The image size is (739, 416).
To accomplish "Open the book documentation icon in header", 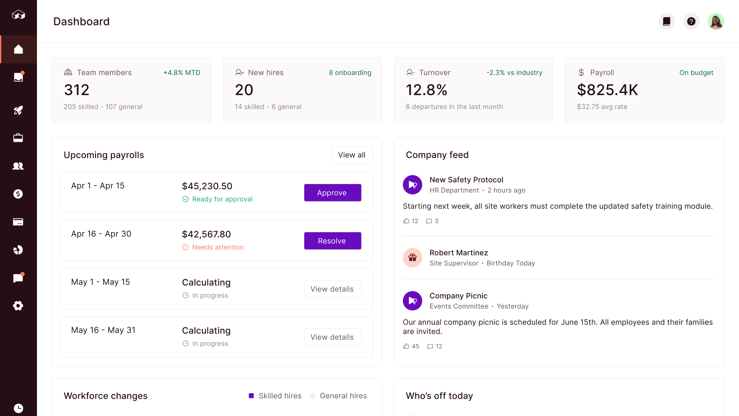I will click(x=667, y=22).
